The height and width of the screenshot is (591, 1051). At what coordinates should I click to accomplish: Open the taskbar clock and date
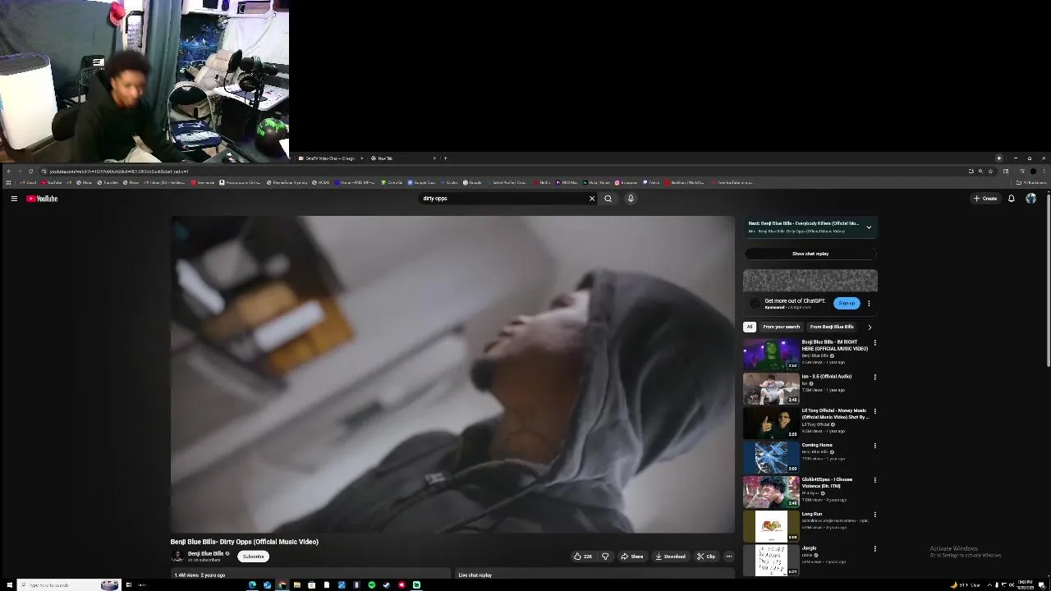point(1026,585)
